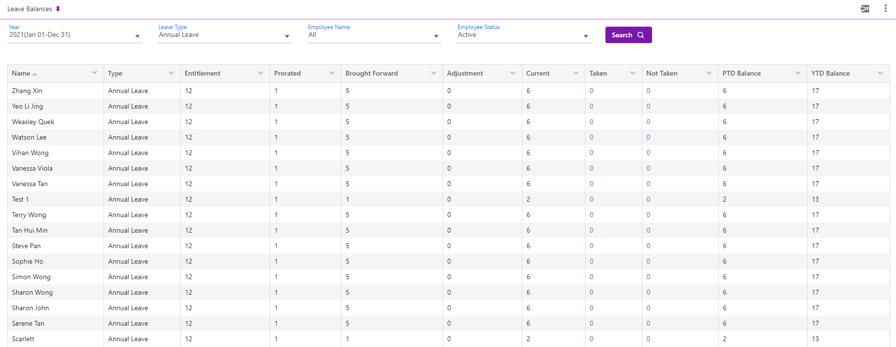Image resolution: width=896 pixels, height=347 pixels.
Task: Open the Employee Name dropdown
Action: [x=436, y=36]
